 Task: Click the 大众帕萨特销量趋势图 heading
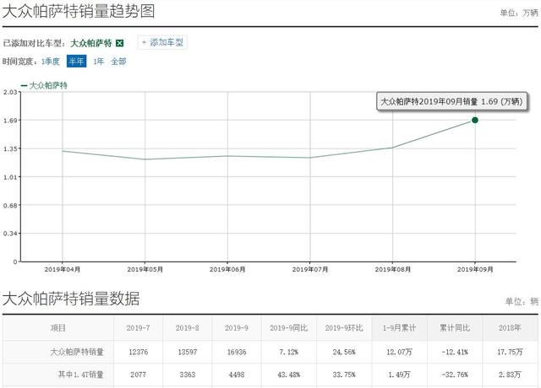[x=79, y=11]
